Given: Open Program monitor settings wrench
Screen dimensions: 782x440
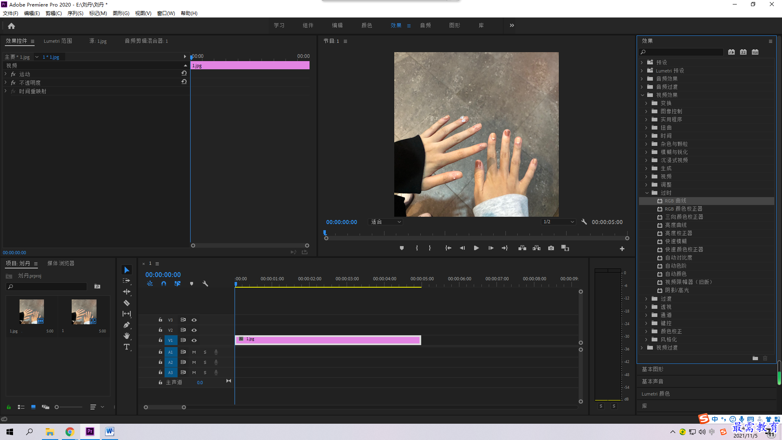Looking at the screenshot, I should (x=584, y=222).
